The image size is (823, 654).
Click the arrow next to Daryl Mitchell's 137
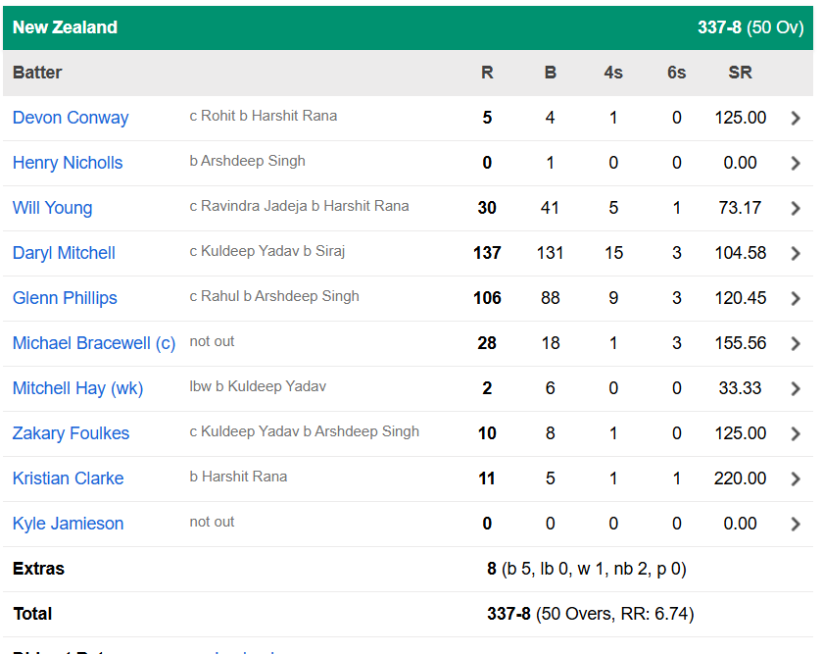tap(796, 253)
